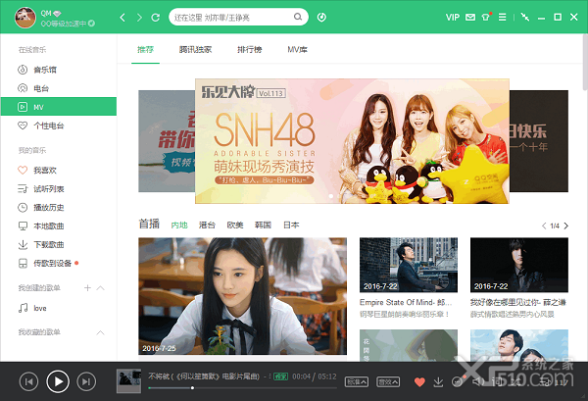Refresh the current page
This screenshot has height=401, width=588.
coord(155,18)
